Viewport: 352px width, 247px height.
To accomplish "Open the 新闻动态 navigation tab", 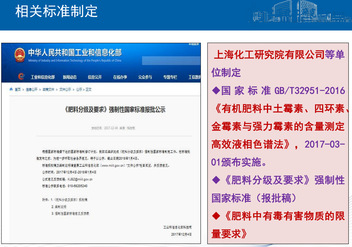I will coord(70,77).
